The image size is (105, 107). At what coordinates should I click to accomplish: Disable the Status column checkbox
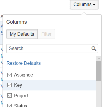9,105
